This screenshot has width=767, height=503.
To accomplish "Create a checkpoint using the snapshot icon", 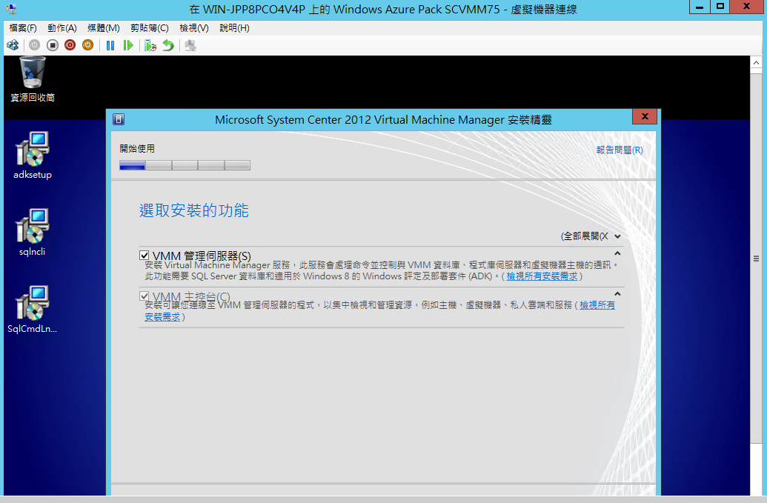I will click(150, 45).
